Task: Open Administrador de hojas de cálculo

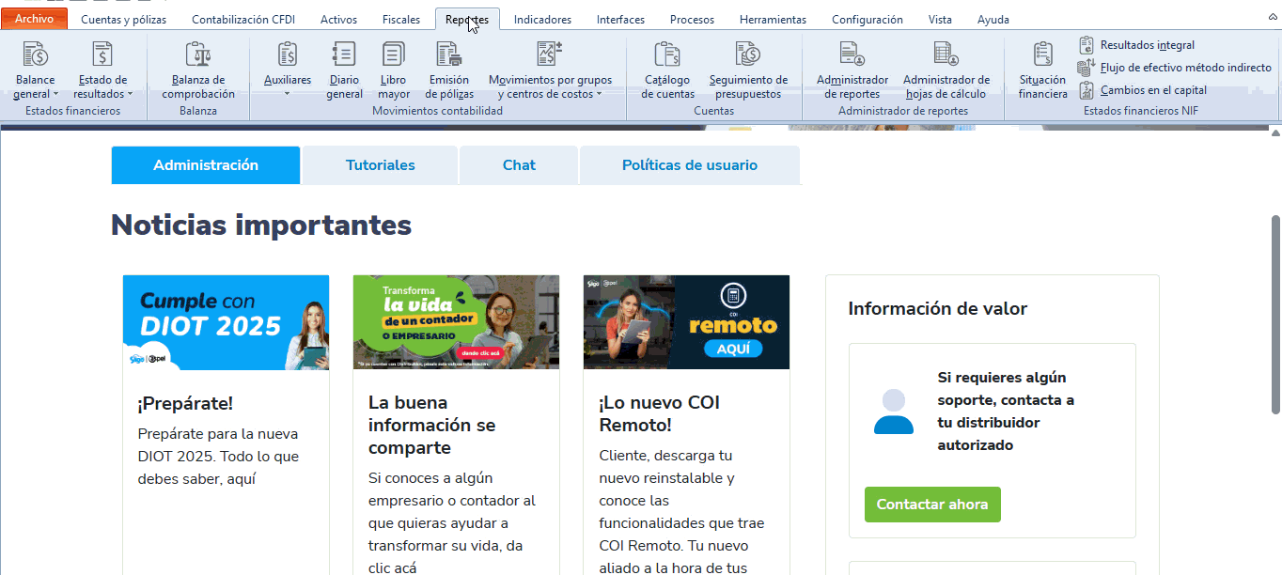Action: [x=946, y=70]
